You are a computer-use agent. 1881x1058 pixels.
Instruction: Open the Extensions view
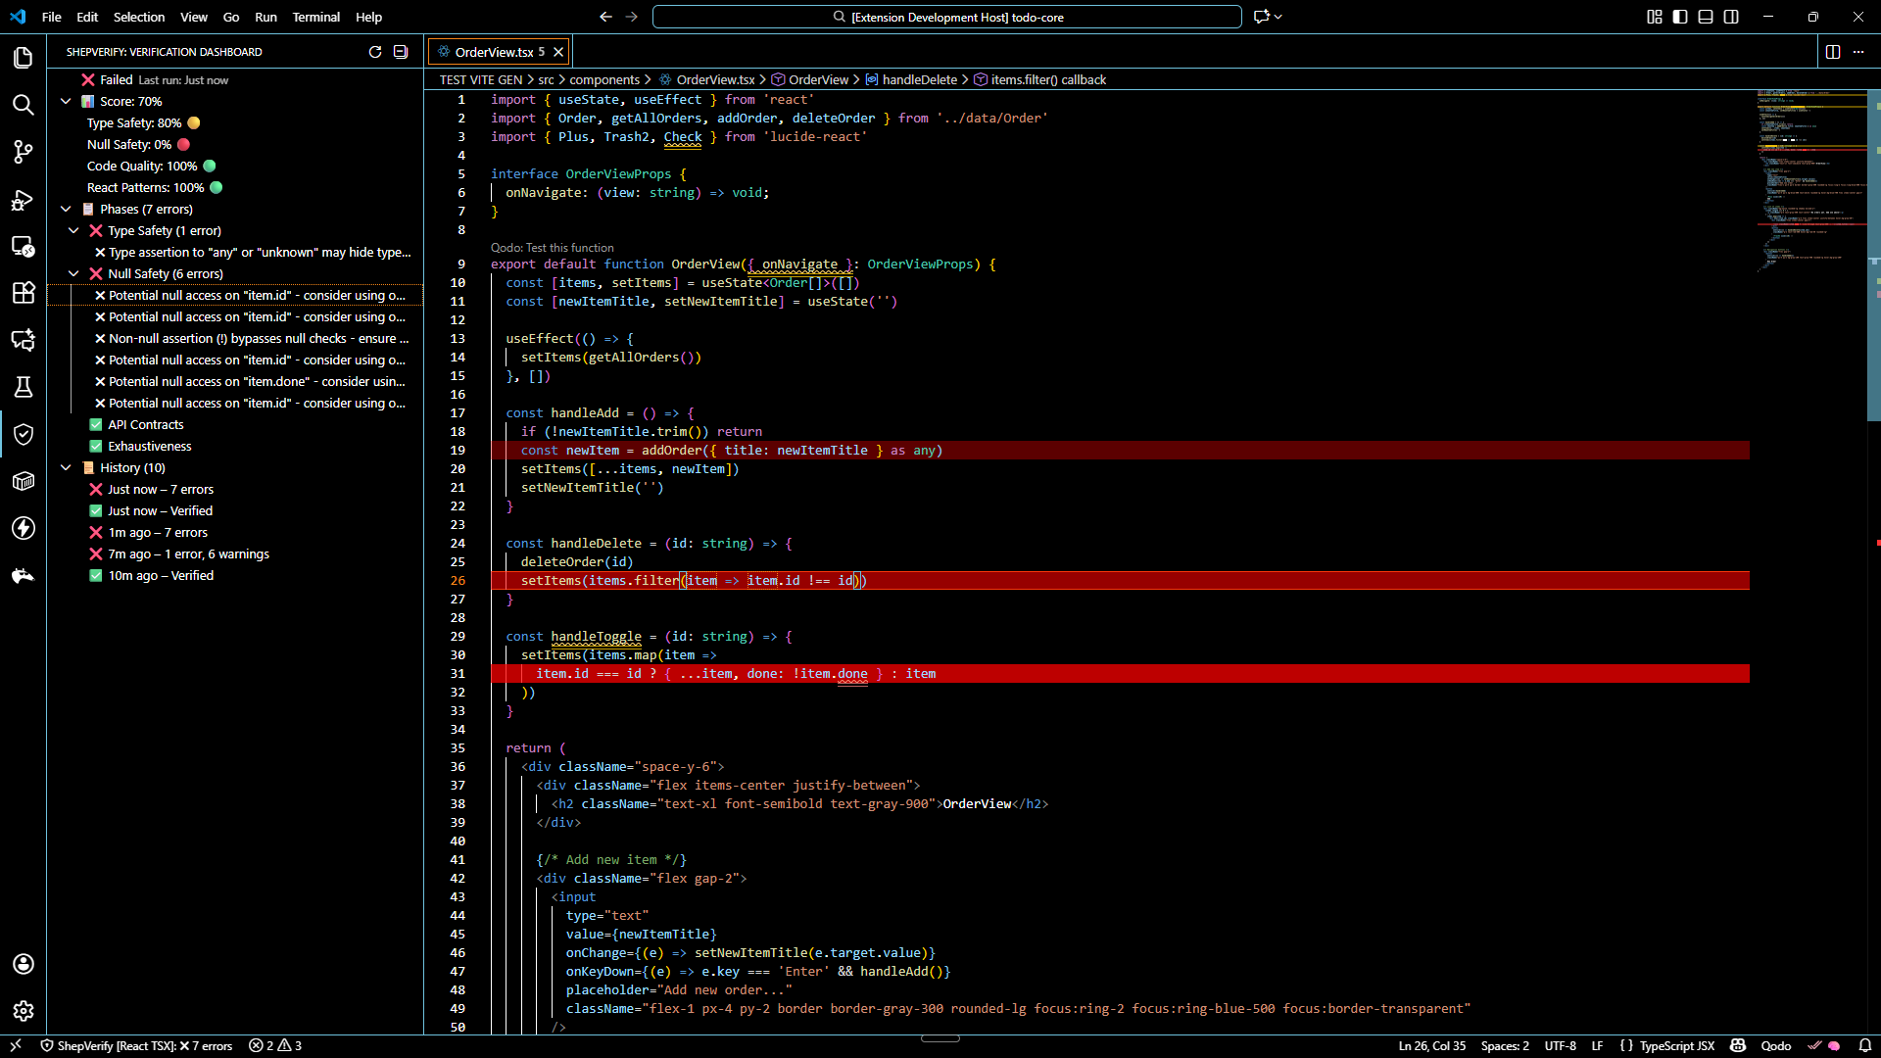click(x=24, y=293)
